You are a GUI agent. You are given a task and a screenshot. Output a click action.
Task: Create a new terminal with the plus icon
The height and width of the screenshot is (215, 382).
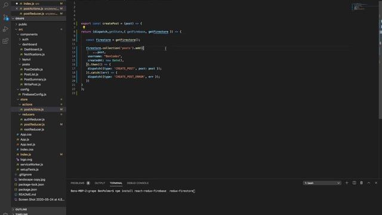point(347,183)
